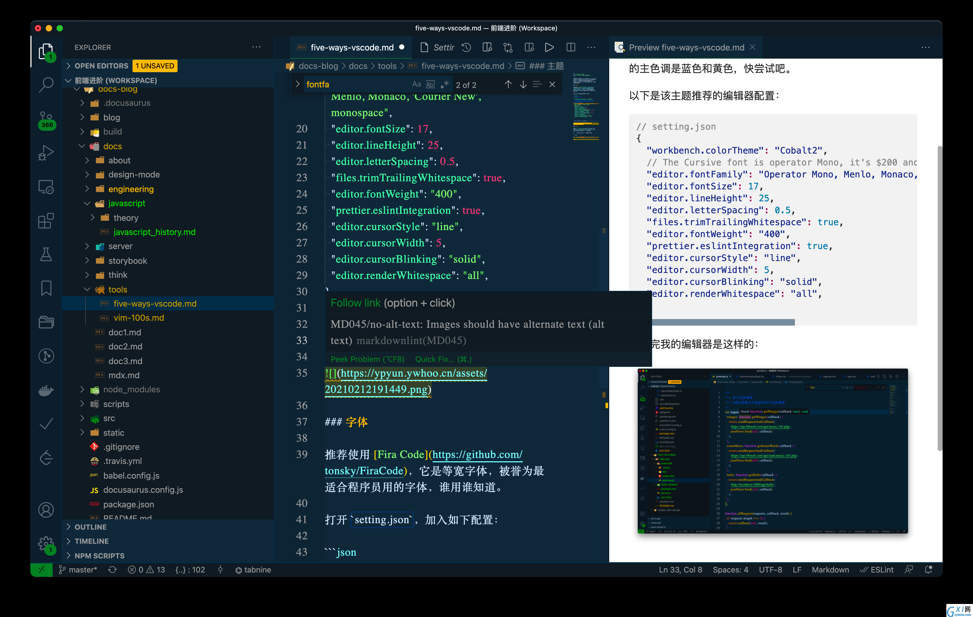Open the Accounts menu icon

tap(46, 510)
